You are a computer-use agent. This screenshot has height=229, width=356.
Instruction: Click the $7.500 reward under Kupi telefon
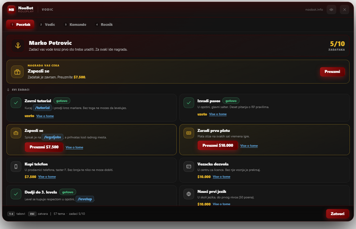[x=30, y=177]
